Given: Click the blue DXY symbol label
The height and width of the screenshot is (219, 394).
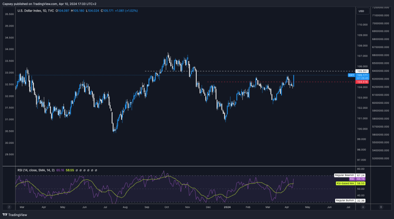Looking at the screenshot, I should coord(351,75).
